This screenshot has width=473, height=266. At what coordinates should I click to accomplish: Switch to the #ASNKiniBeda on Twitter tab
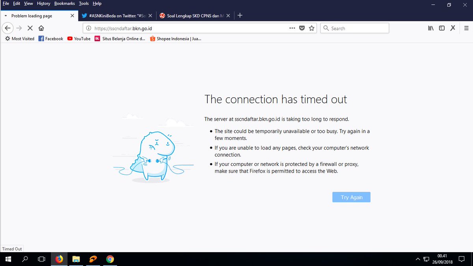(x=117, y=16)
